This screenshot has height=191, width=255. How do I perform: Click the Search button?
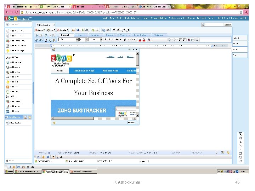pyautogui.click(x=228, y=25)
